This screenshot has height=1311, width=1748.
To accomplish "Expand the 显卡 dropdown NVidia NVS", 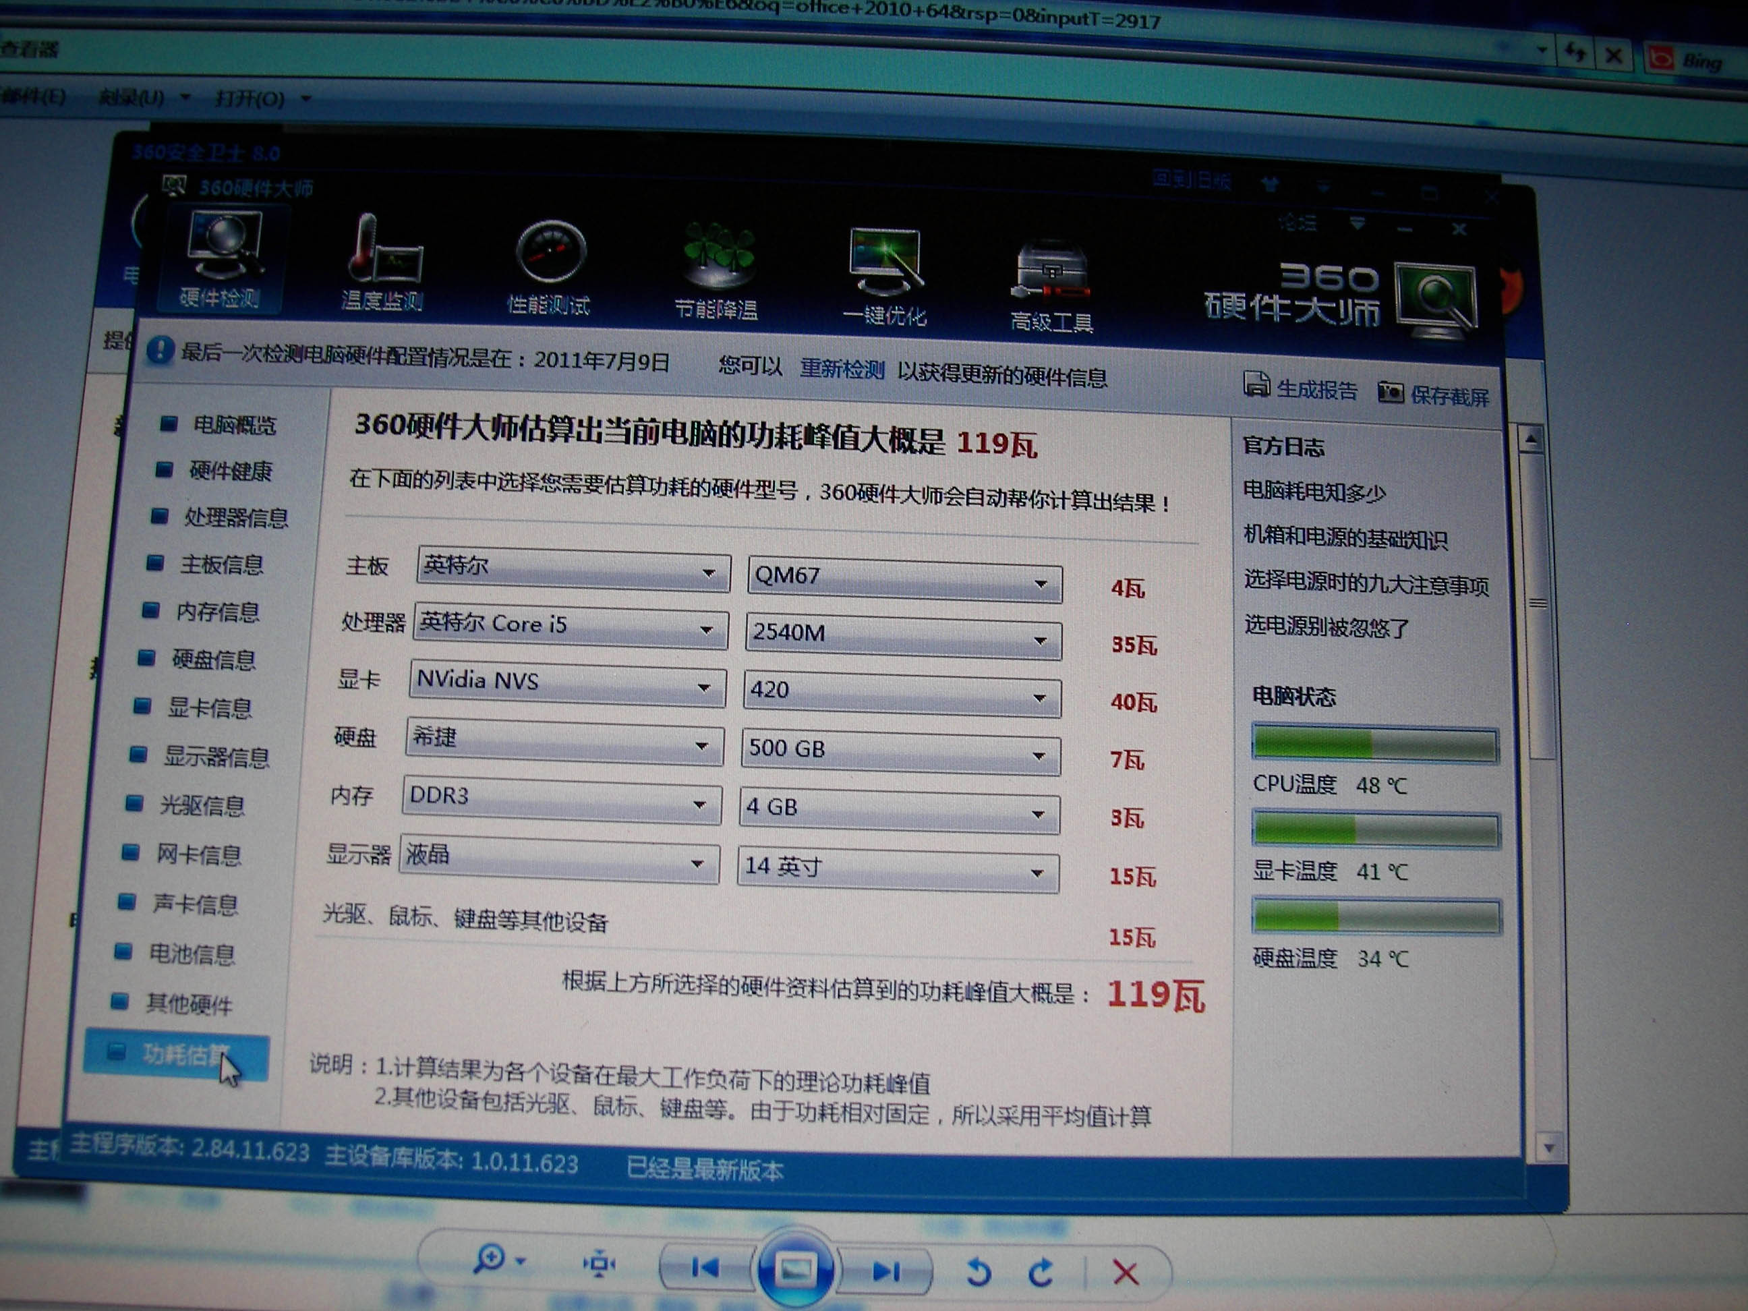I will point(569,684).
